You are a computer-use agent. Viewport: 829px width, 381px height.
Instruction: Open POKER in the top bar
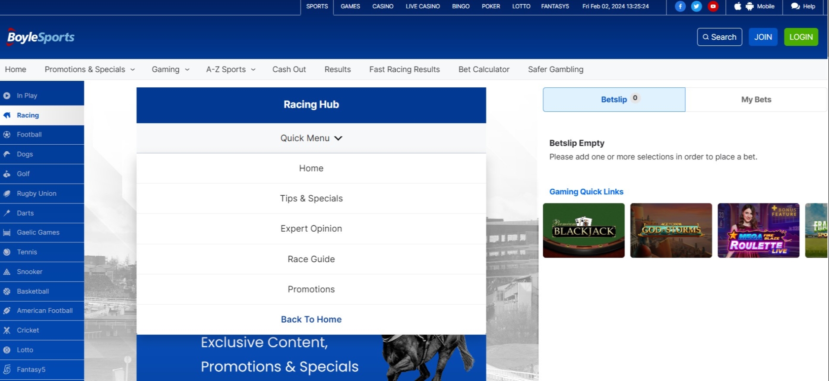pyautogui.click(x=491, y=6)
